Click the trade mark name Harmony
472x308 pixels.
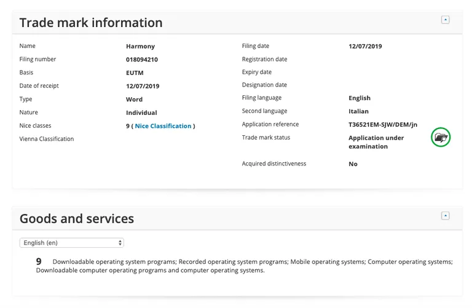point(140,46)
